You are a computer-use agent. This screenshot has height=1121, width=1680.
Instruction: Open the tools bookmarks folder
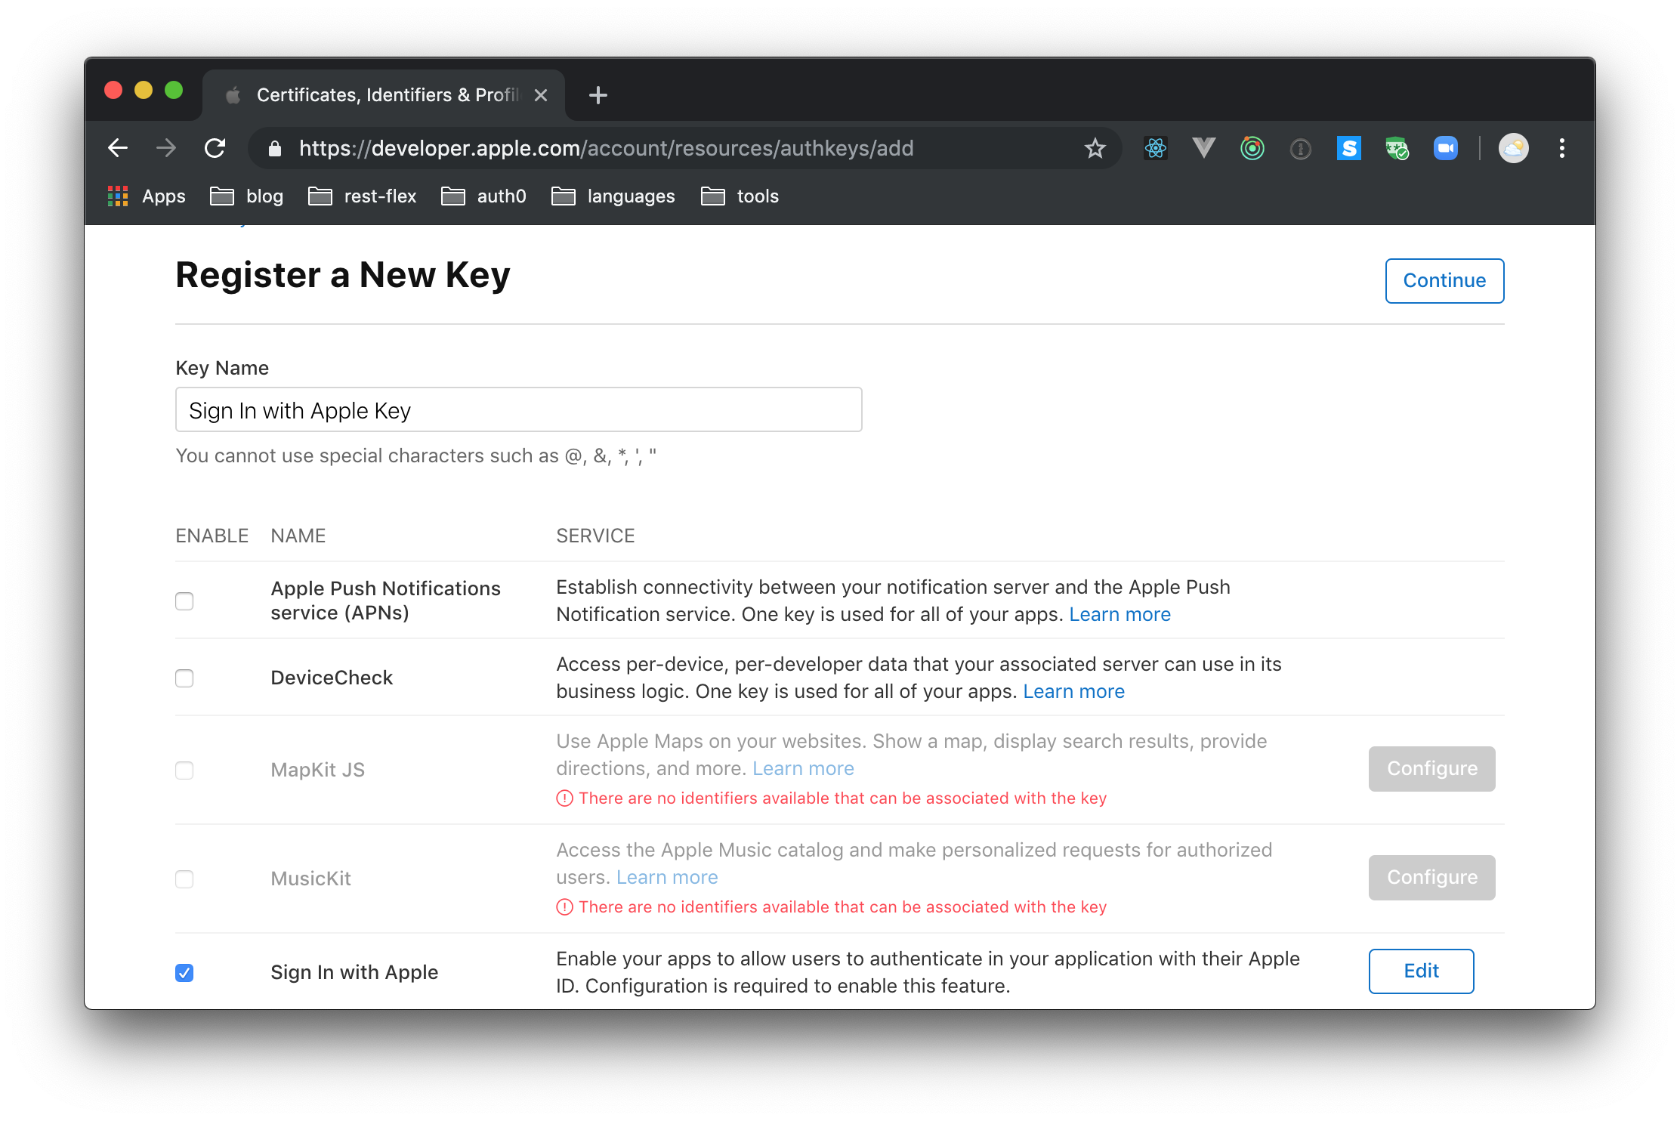[740, 196]
